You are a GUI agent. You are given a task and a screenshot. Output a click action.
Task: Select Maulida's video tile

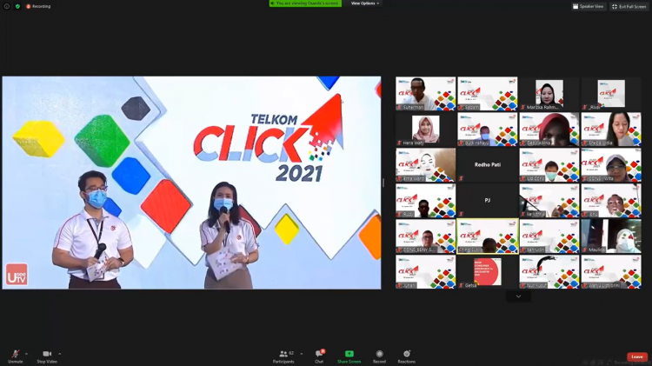click(611, 236)
